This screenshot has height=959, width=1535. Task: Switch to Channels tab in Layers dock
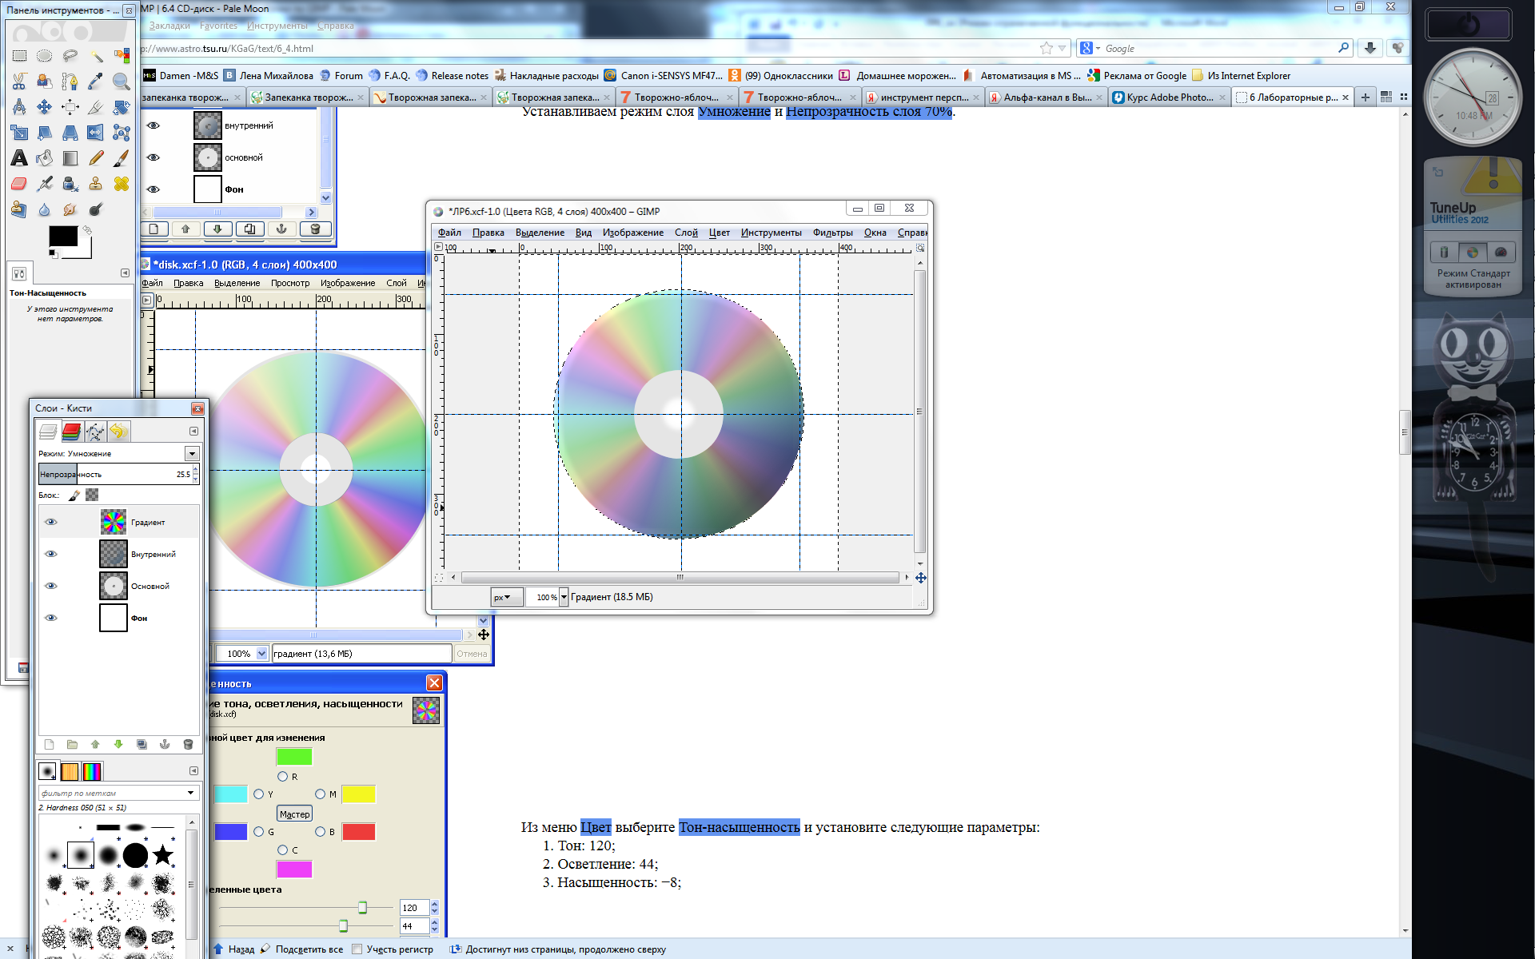pyautogui.click(x=71, y=432)
